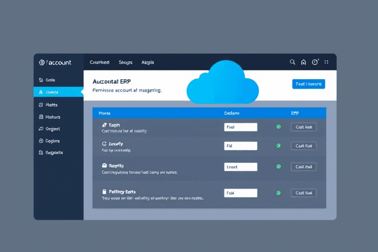Click the chat bubble icon in sidebar
The image size is (378, 252).
41,129
